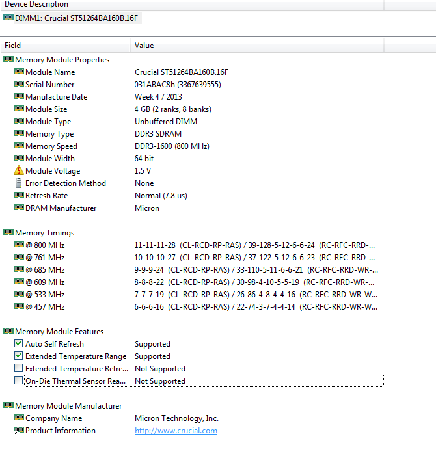Screen dimensions: 436x469
Task: Click the @ 609 MHz timing icon
Action: pos(19,282)
